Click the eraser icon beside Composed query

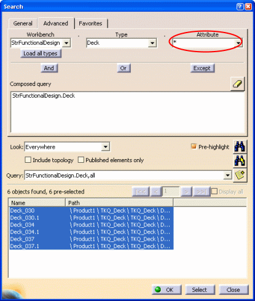(238, 84)
